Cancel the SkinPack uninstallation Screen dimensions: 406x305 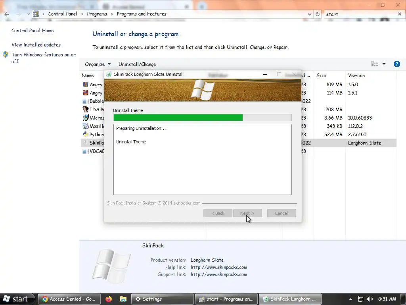(x=282, y=213)
